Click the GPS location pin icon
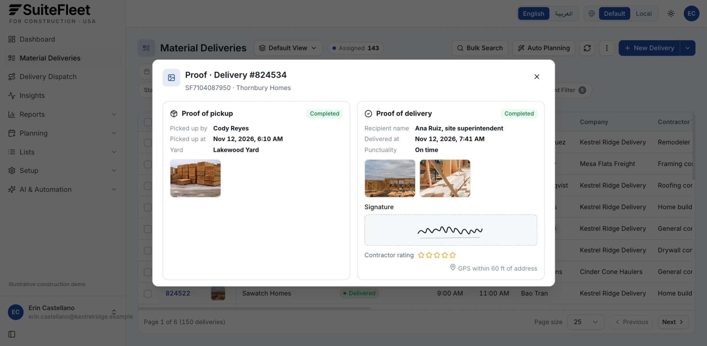The height and width of the screenshot is (346, 707). 453,268
